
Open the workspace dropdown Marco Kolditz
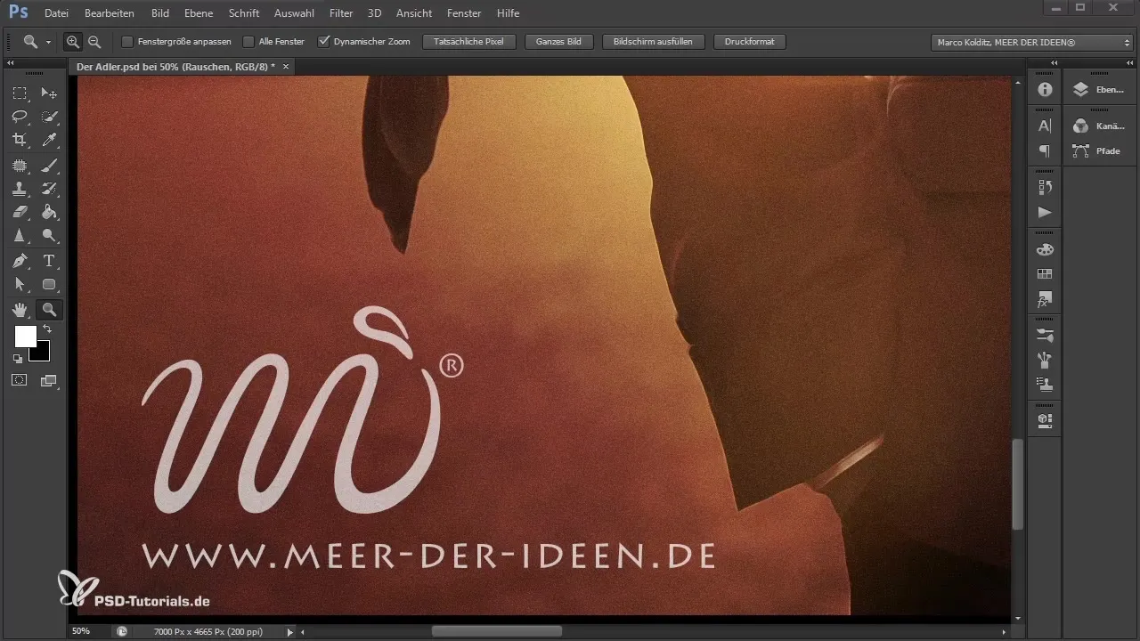coord(1030,42)
